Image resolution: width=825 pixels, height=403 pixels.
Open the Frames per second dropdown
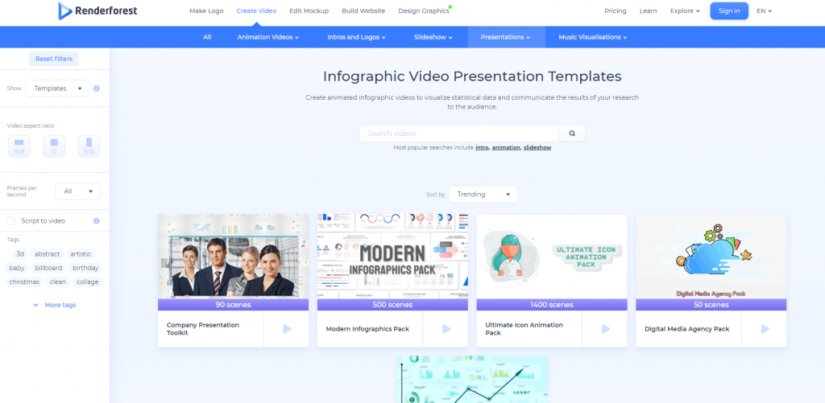[x=77, y=191]
